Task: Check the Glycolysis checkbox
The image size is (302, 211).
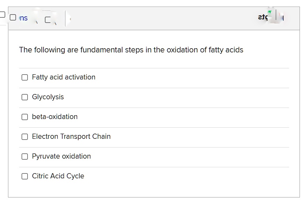Action: [24, 97]
